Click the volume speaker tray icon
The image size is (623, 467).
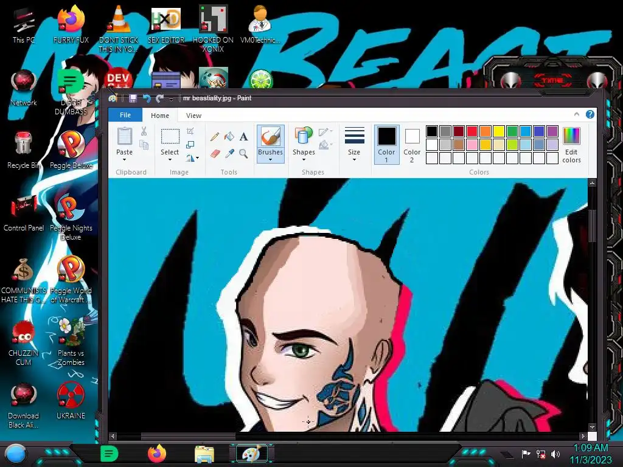555,454
